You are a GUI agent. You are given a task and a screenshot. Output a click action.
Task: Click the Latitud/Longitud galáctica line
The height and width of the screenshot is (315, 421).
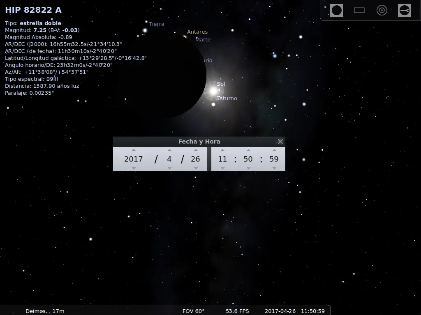click(76, 58)
